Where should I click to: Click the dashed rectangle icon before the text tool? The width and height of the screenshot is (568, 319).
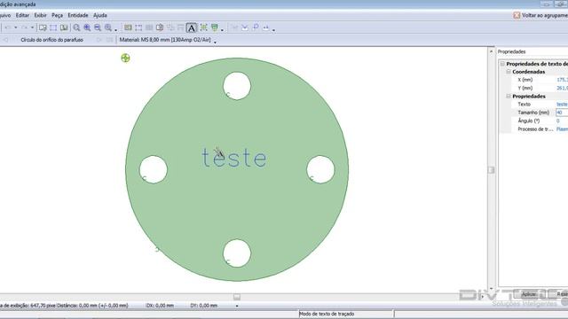click(x=138, y=27)
